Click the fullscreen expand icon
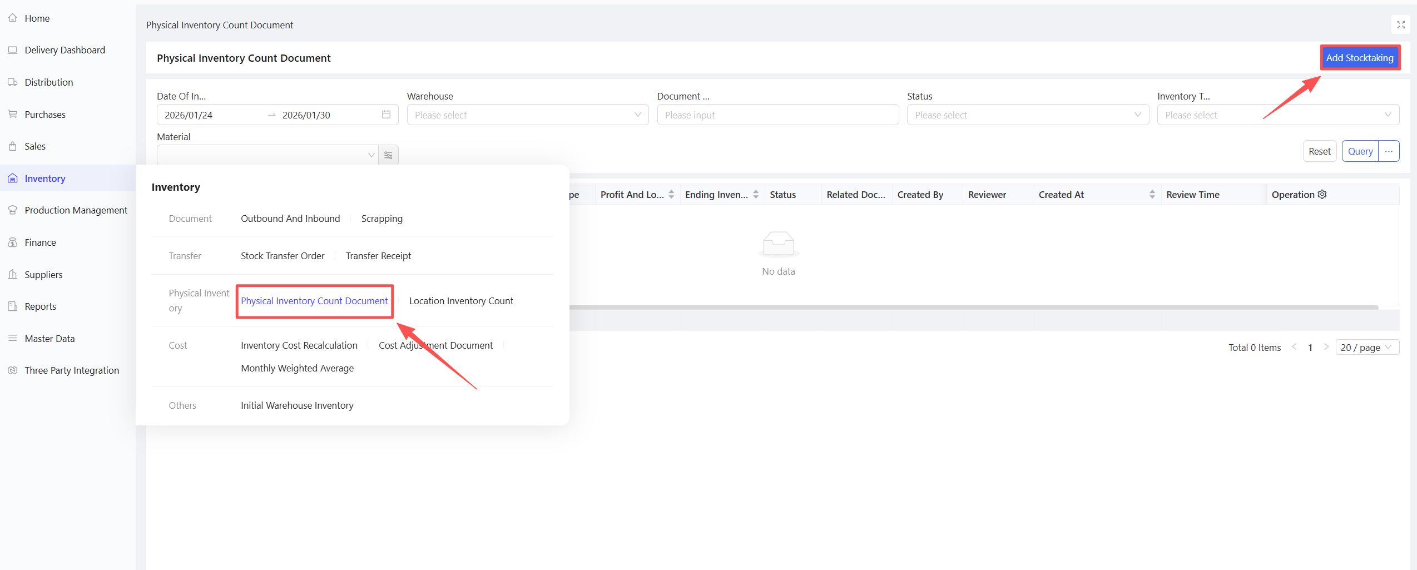Image resolution: width=1417 pixels, height=570 pixels. [1401, 25]
